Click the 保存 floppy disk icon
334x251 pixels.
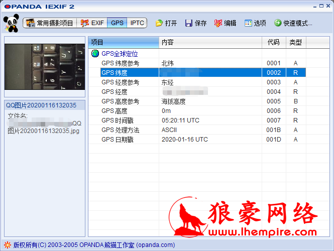point(188,23)
